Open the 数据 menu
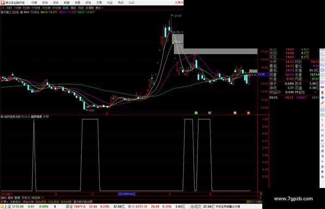Viewport: 325px width, 209px height. click(x=67, y=3)
